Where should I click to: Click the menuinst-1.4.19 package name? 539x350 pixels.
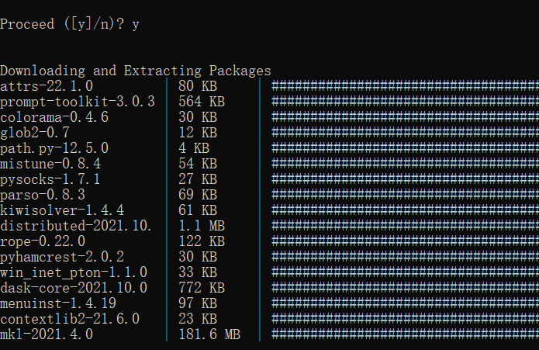point(58,303)
